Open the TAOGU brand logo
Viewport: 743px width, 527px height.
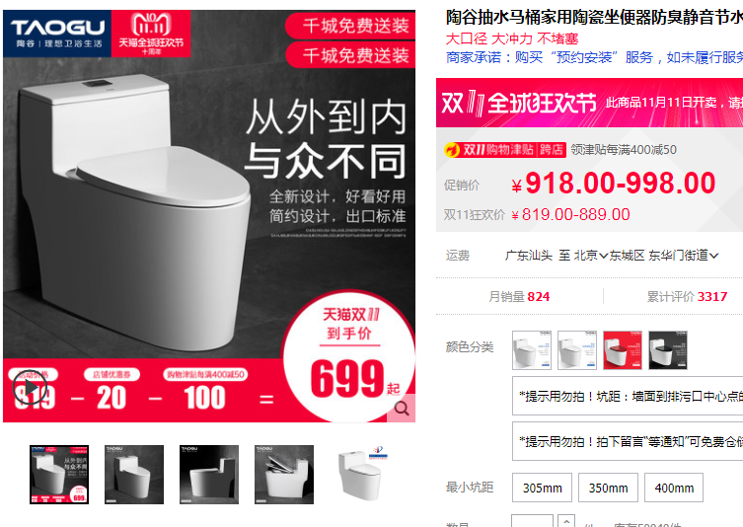57,34
